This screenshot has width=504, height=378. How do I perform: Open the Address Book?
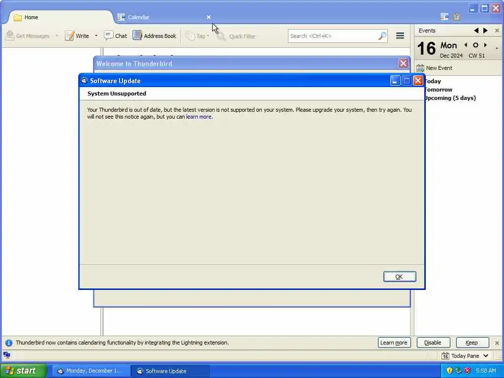pyautogui.click(x=155, y=35)
